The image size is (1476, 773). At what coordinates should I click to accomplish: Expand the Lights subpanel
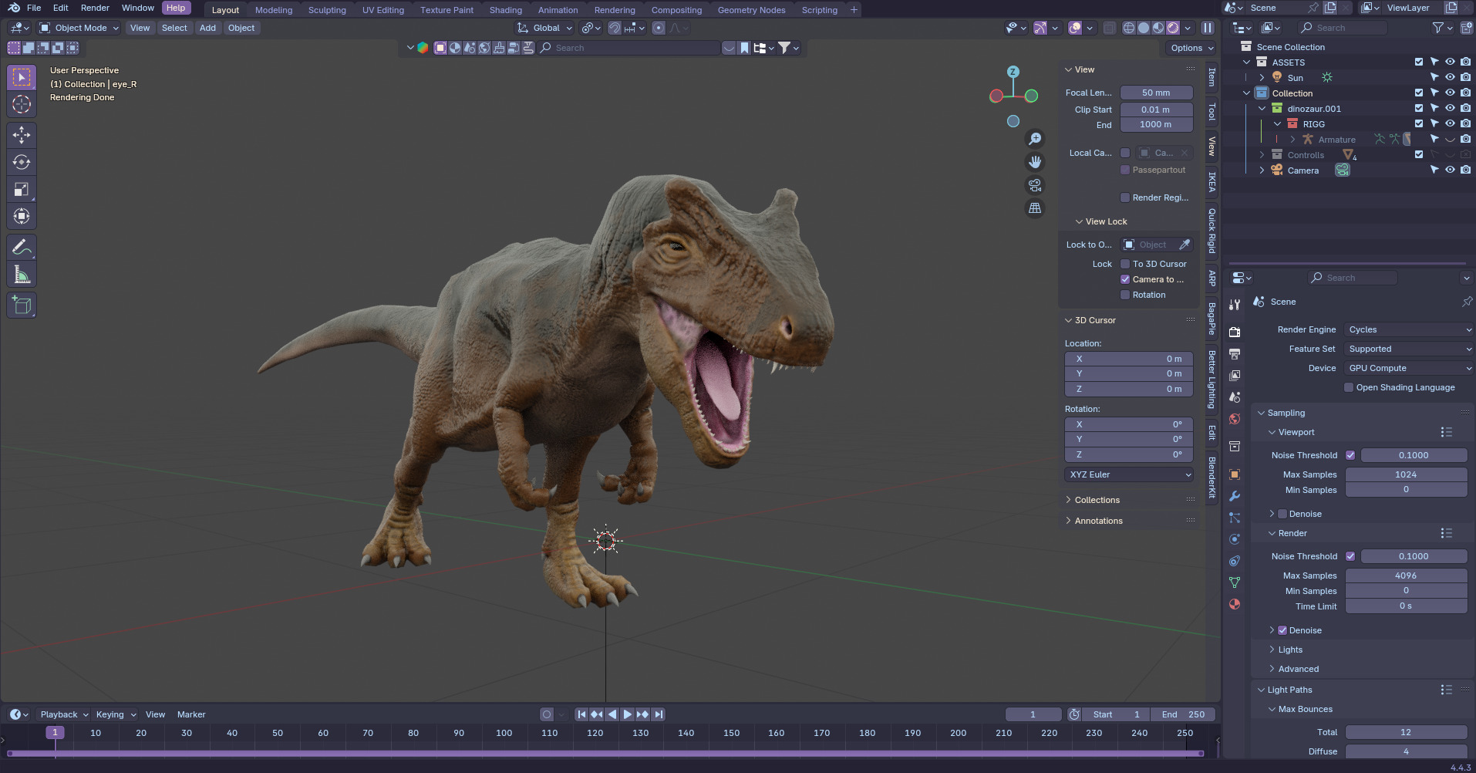coord(1290,650)
